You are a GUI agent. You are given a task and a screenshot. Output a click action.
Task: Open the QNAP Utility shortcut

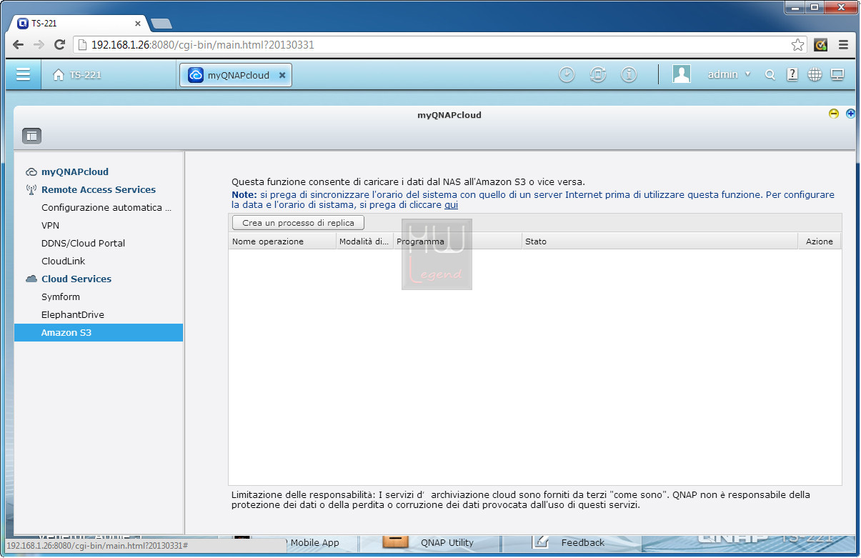429,542
